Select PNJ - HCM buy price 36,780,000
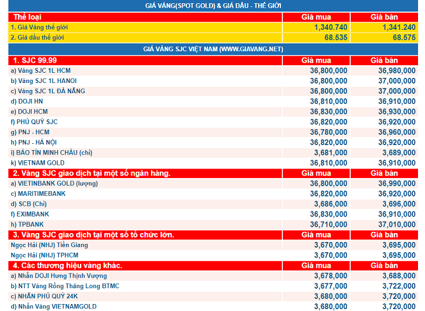The height and width of the screenshot is (311, 425). (329, 132)
